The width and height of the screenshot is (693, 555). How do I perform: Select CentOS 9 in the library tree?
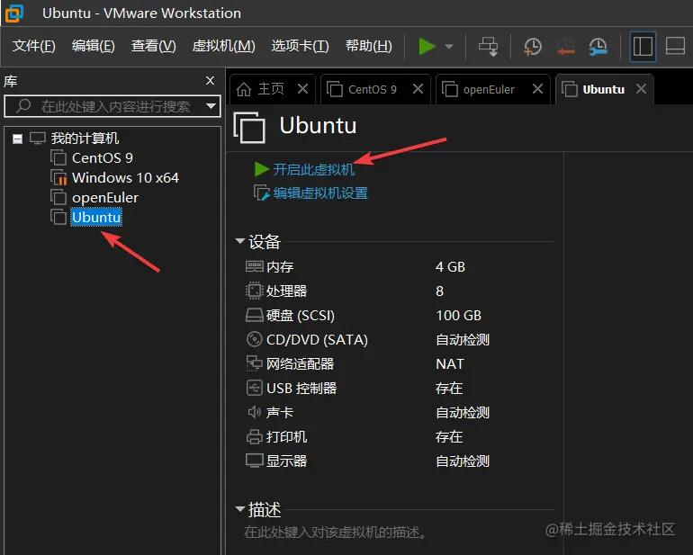[102, 157]
